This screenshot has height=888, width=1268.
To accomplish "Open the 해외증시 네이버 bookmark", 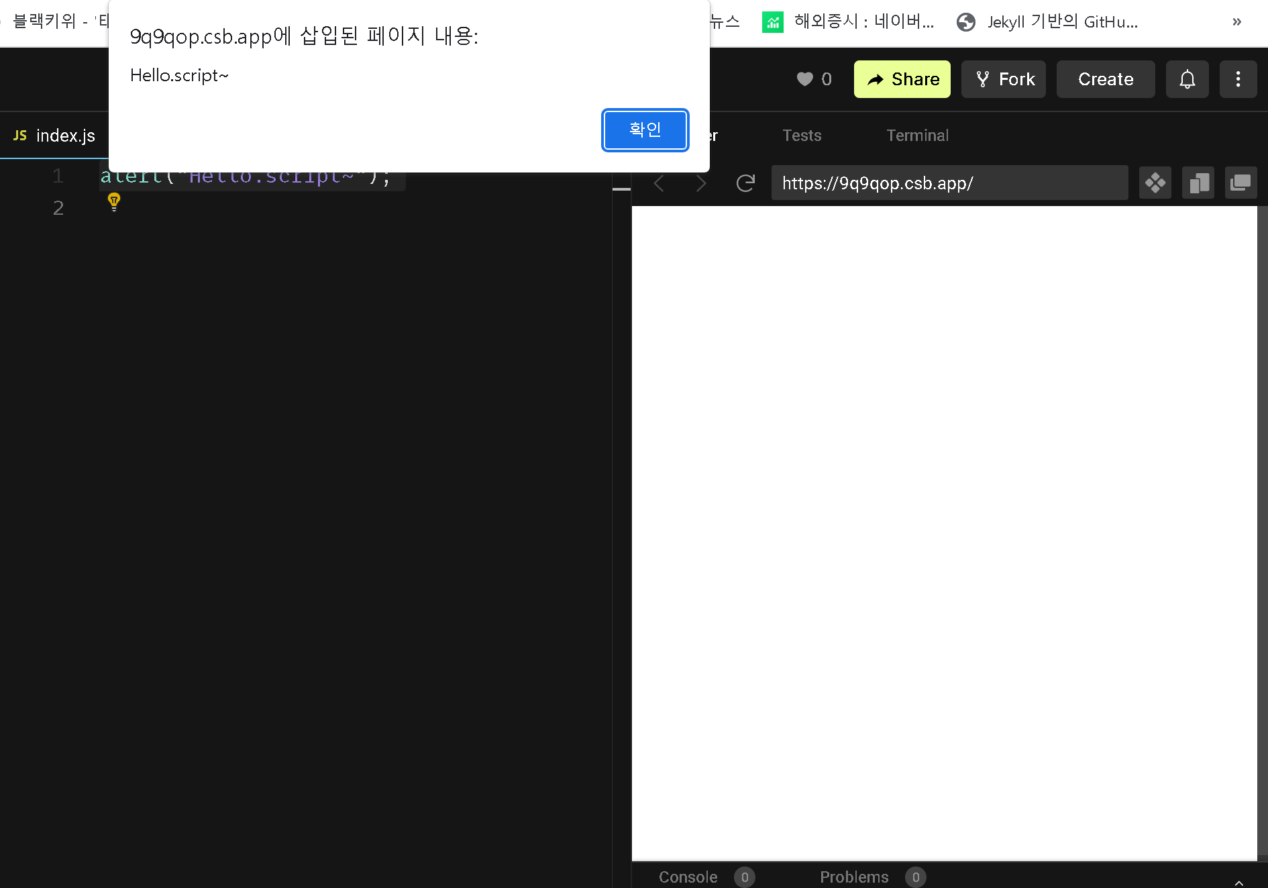I will pyautogui.click(x=848, y=21).
